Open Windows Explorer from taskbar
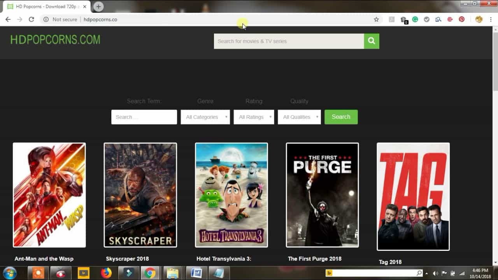 point(172,273)
